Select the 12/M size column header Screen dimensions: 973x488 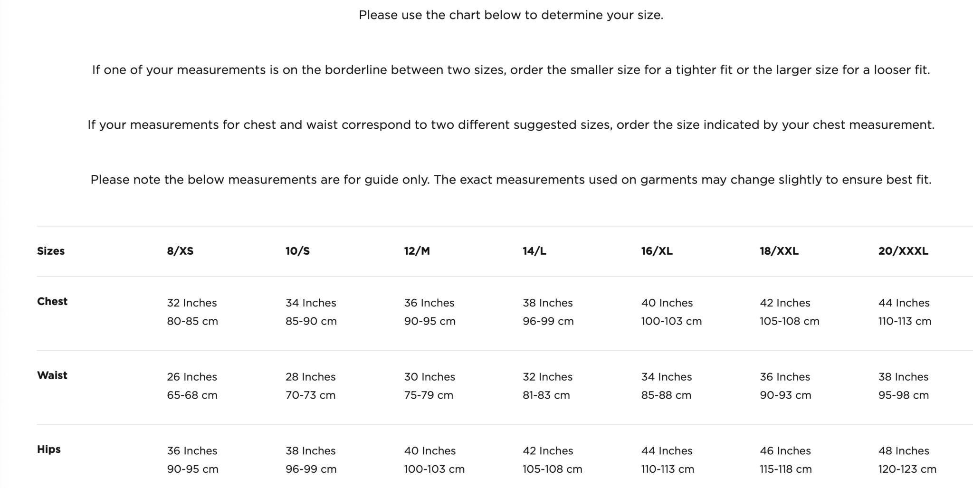tap(417, 251)
